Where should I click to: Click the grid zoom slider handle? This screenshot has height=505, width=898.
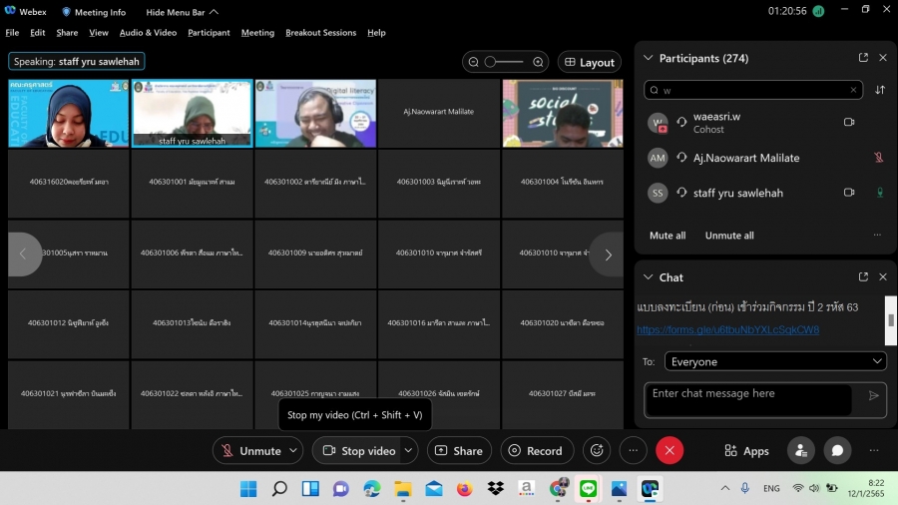tap(491, 62)
